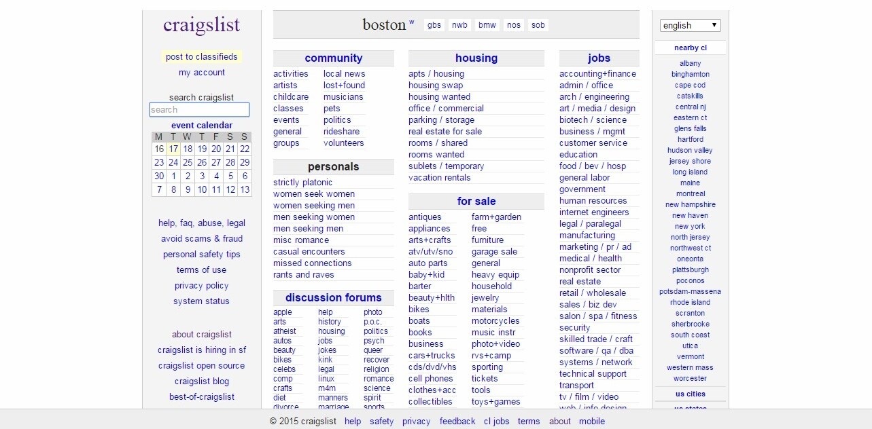Go to nearby city new york
This screenshot has width=872, height=429.
691,226
